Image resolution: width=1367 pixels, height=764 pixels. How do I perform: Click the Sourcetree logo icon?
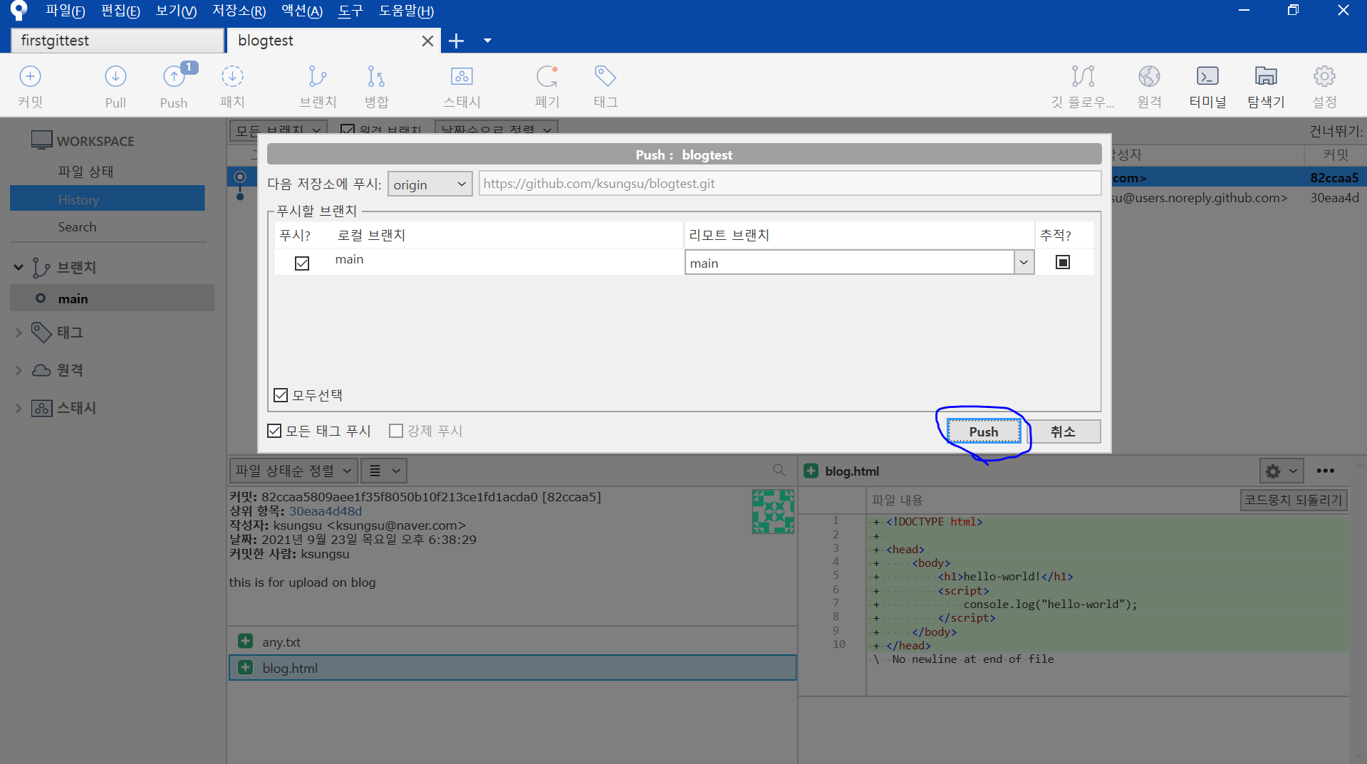point(19,10)
